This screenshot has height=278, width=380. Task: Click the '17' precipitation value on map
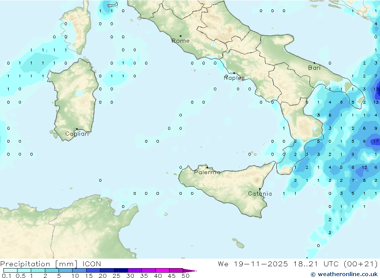(376, 141)
